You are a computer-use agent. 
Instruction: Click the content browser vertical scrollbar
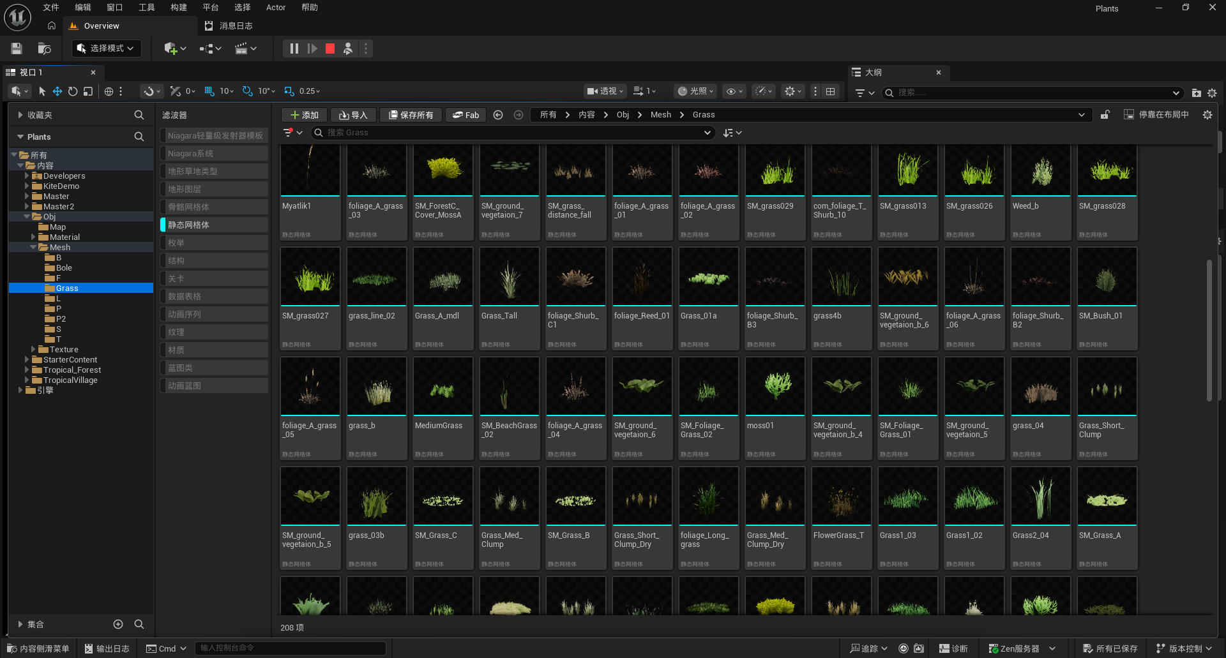(1209, 330)
